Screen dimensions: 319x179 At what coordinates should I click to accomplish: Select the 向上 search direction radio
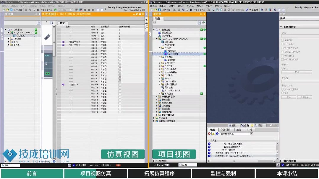(x=282, y=68)
